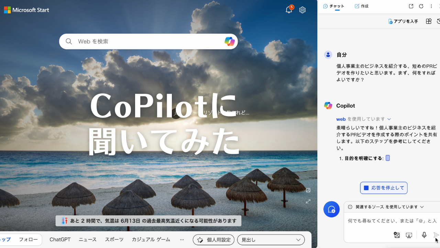Add a screenshot to the prompt
This screenshot has height=248, width=440.
pyautogui.click(x=409, y=235)
